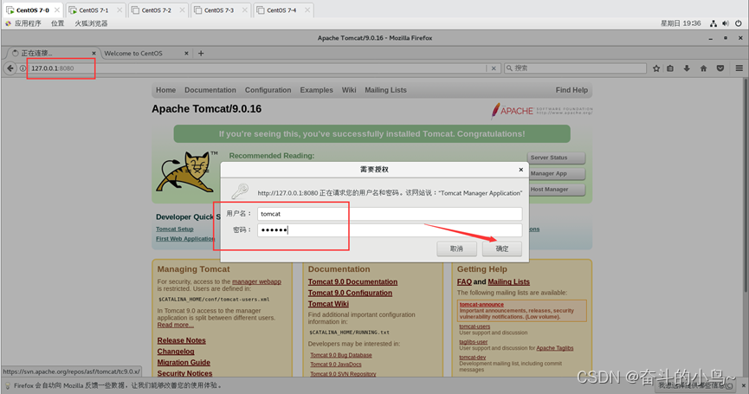Click the site info icon in address bar
This screenshot has height=394, width=749.
[x=23, y=68]
